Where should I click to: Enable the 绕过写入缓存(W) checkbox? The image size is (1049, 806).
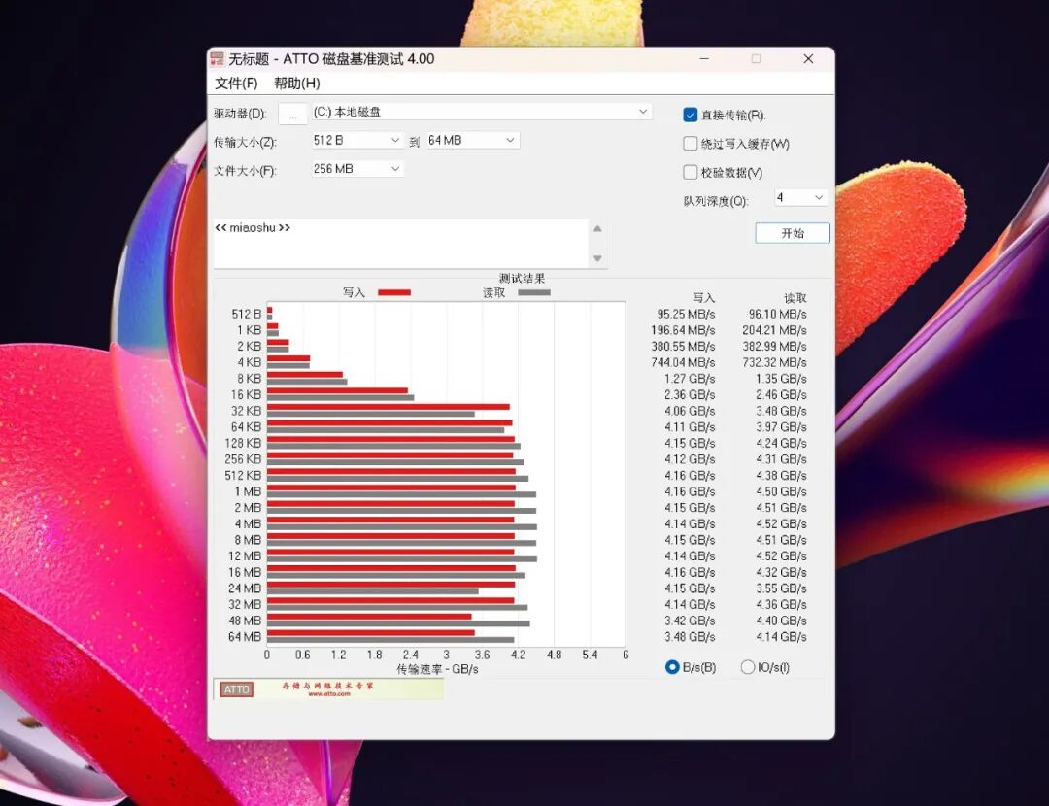(691, 144)
